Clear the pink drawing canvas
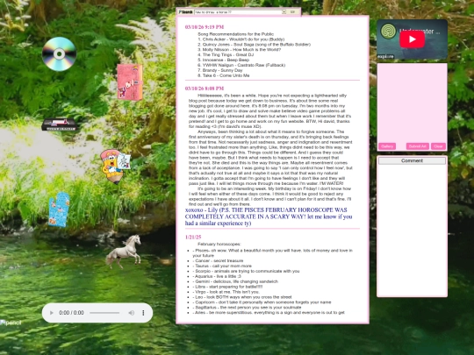This screenshot has width=474, height=355. point(438,146)
